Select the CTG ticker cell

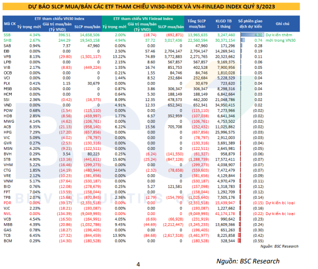[7, 170]
